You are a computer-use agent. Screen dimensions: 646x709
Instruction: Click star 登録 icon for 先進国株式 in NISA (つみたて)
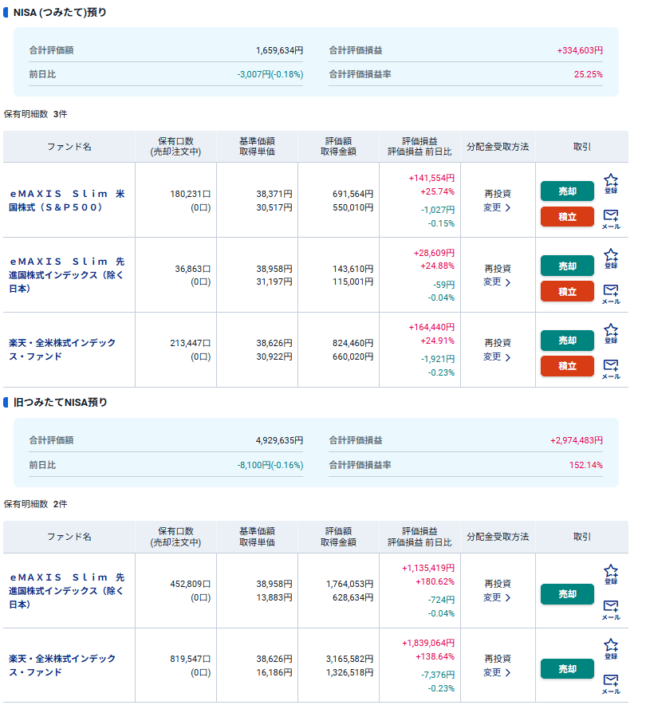point(610,258)
